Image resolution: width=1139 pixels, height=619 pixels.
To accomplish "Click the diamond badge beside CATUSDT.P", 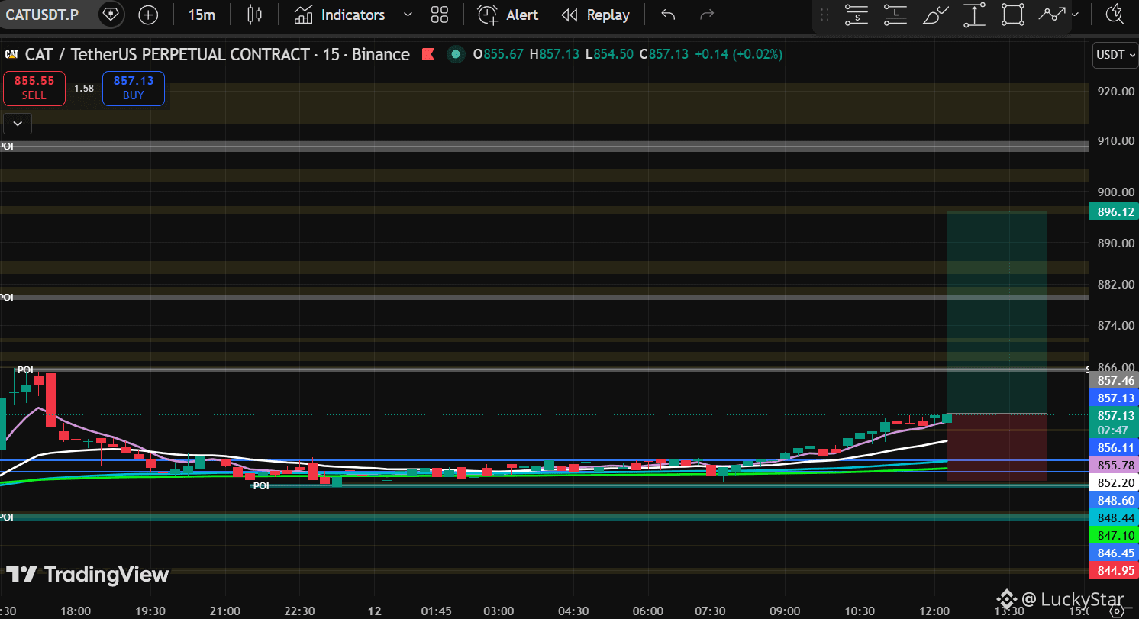I will (111, 15).
